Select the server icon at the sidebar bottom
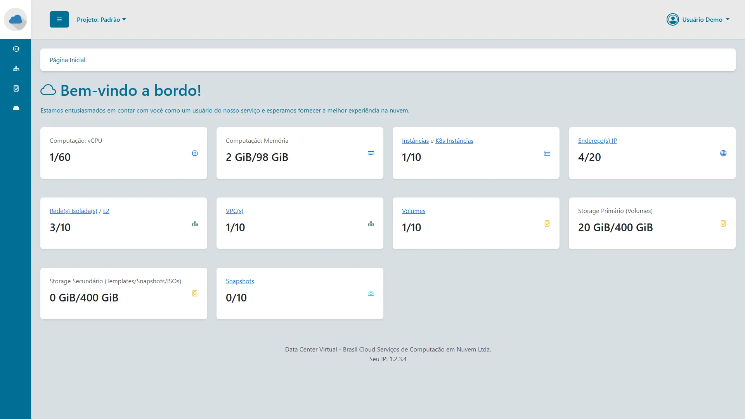745x419 pixels. click(x=16, y=108)
